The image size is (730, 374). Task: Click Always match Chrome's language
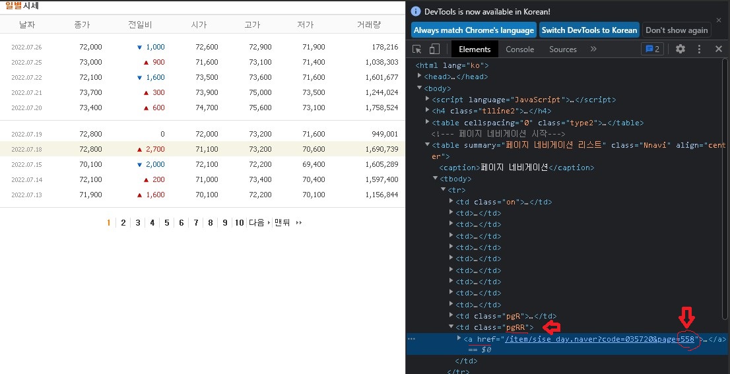coord(473,30)
